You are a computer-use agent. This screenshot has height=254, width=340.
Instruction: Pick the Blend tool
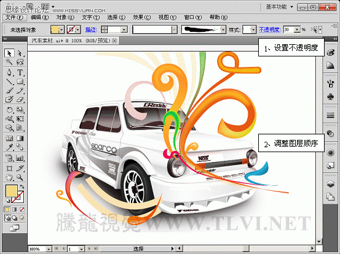(20, 147)
